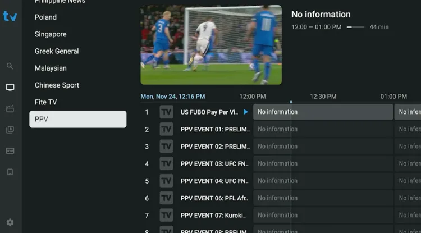Open the 12:00 program block for channel 2
The image size is (421, 233).
click(323, 129)
